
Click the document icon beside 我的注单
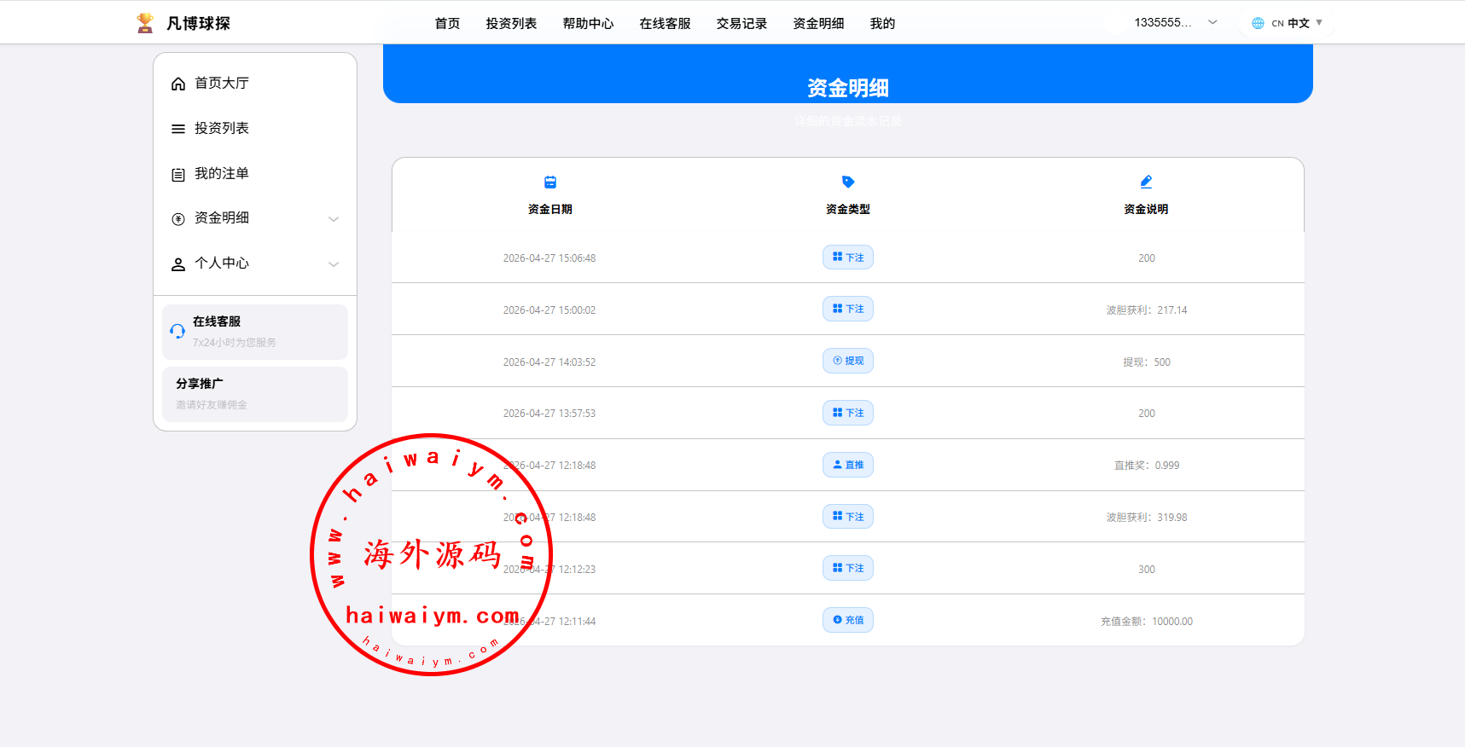pos(178,174)
